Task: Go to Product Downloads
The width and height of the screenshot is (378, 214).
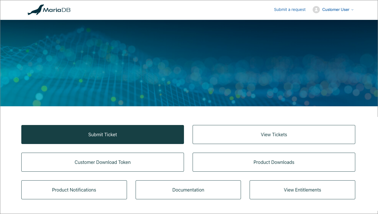Action: click(x=274, y=162)
